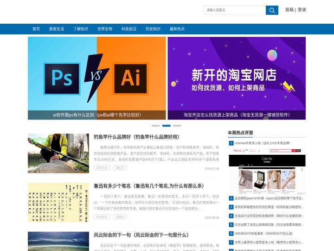
Task: Open hot item 6 3080和3070性能差距
Action: (x=263, y=233)
